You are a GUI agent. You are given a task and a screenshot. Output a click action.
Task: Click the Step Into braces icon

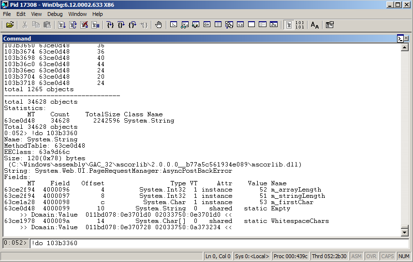pyautogui.click(x=110, y=25)
